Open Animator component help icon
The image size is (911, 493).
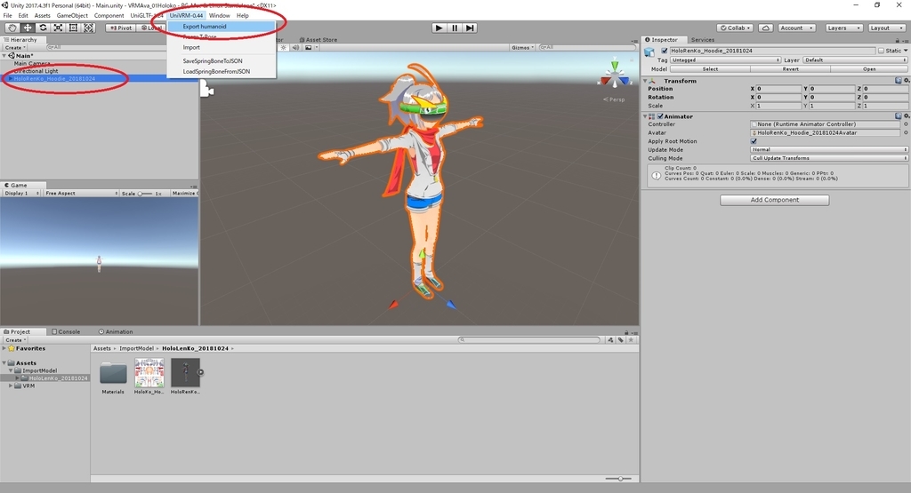point(899,116)
